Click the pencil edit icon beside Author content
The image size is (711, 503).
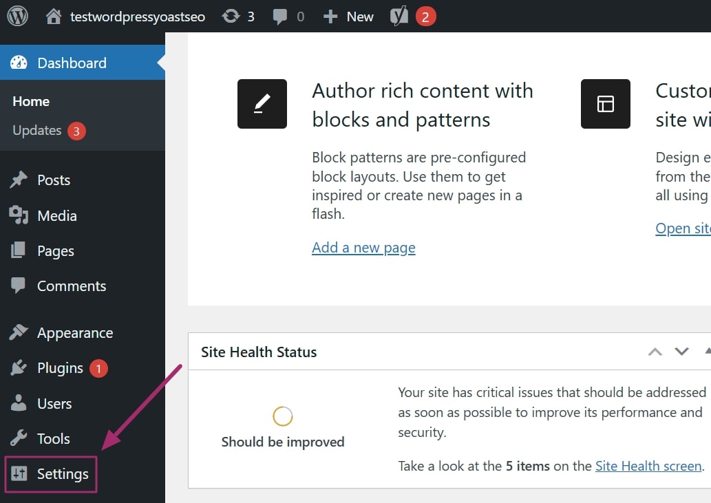click(x=262, y=104)
